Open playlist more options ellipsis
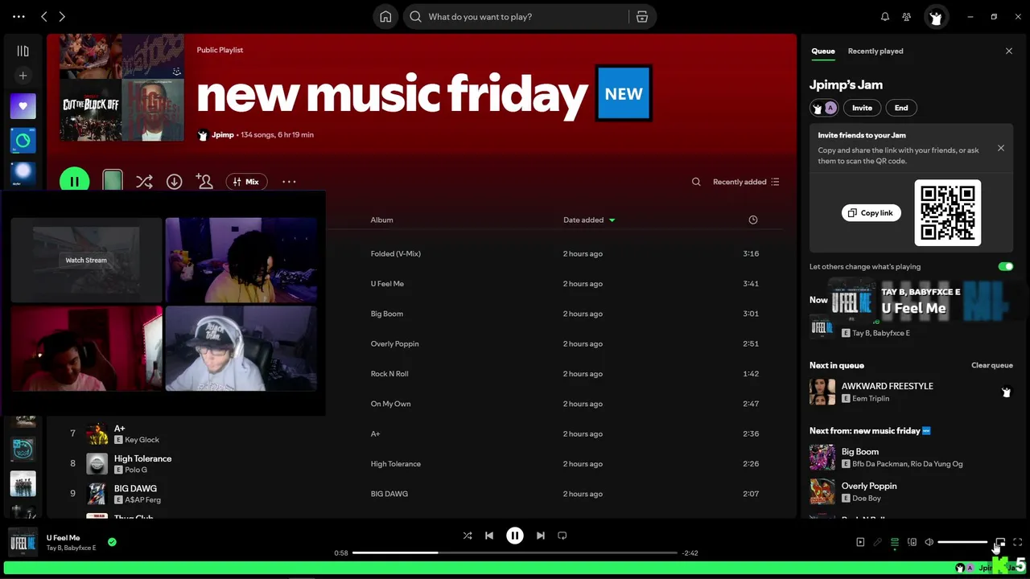This screenshot has width=1030, height=579. [289, 182]
